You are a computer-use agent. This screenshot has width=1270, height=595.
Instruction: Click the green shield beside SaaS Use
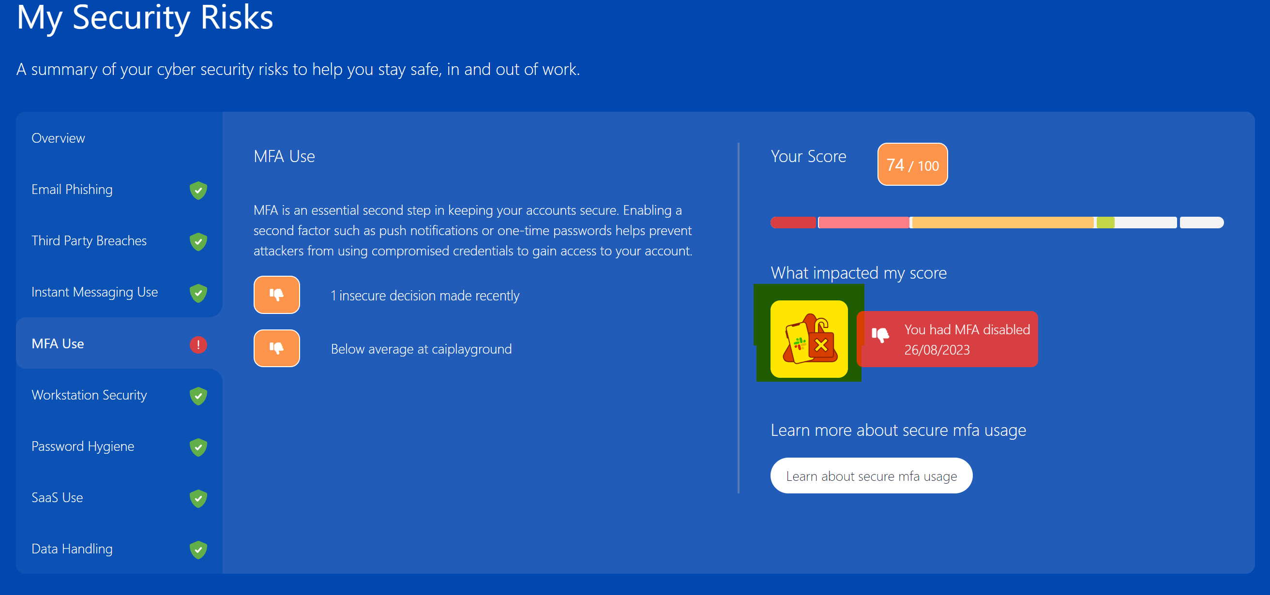tap(198, 498)
